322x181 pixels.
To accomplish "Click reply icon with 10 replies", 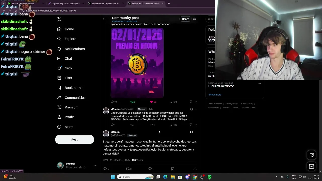I will click(x=112, y=102).
